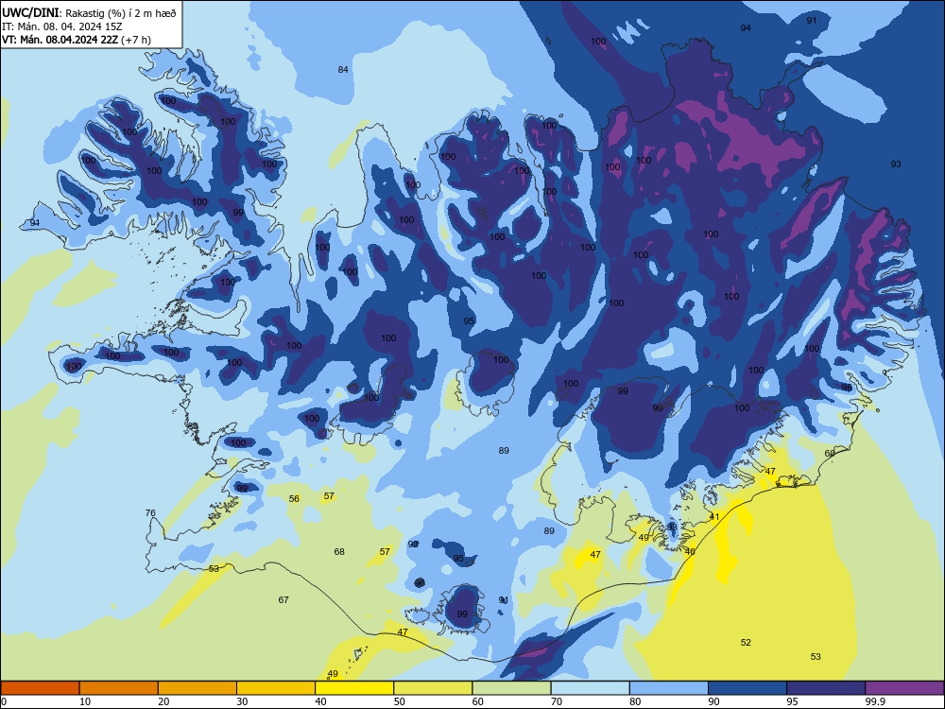
Task: Click the '50' legend tick label
Action: tap(399, 701)
